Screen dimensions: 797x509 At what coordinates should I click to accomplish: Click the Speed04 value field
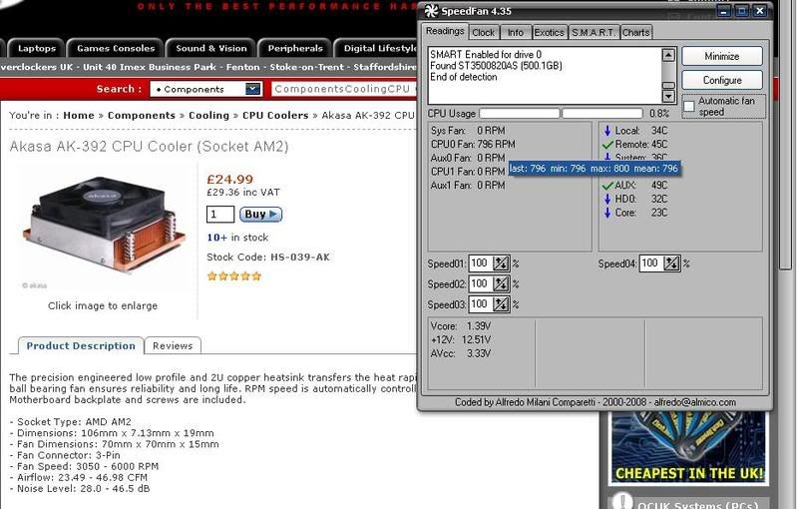tap(651, 263)
